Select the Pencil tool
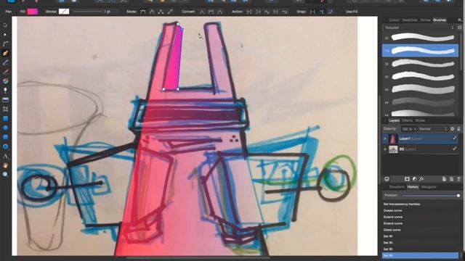 tap(5, 62)
